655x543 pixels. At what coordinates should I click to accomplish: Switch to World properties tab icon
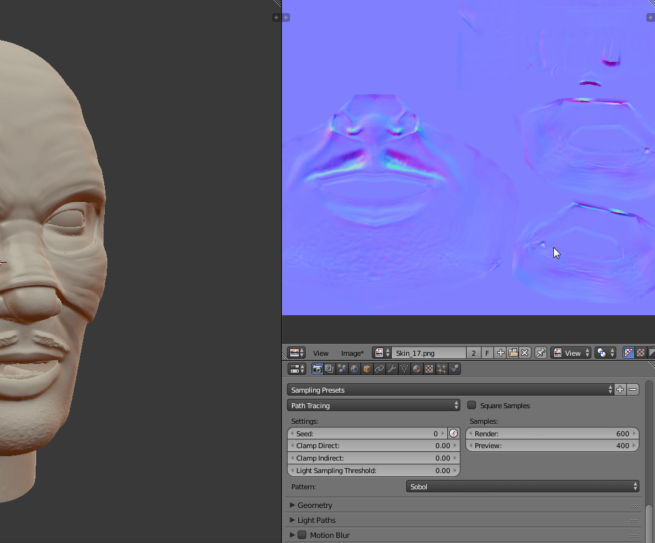coord(354,369)
